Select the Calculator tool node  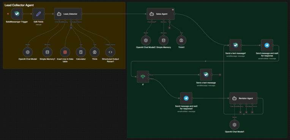click(81, 52)
